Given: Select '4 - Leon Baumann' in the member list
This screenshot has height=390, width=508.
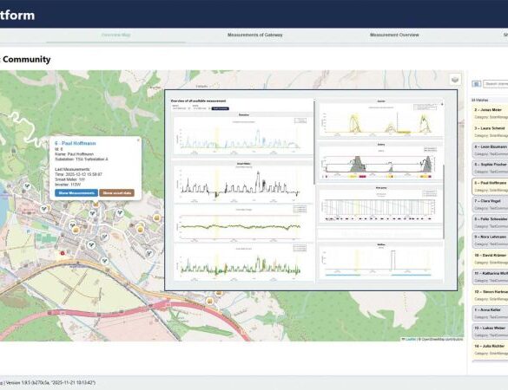Looking at the screenshot, I should [x=490, y=150].
